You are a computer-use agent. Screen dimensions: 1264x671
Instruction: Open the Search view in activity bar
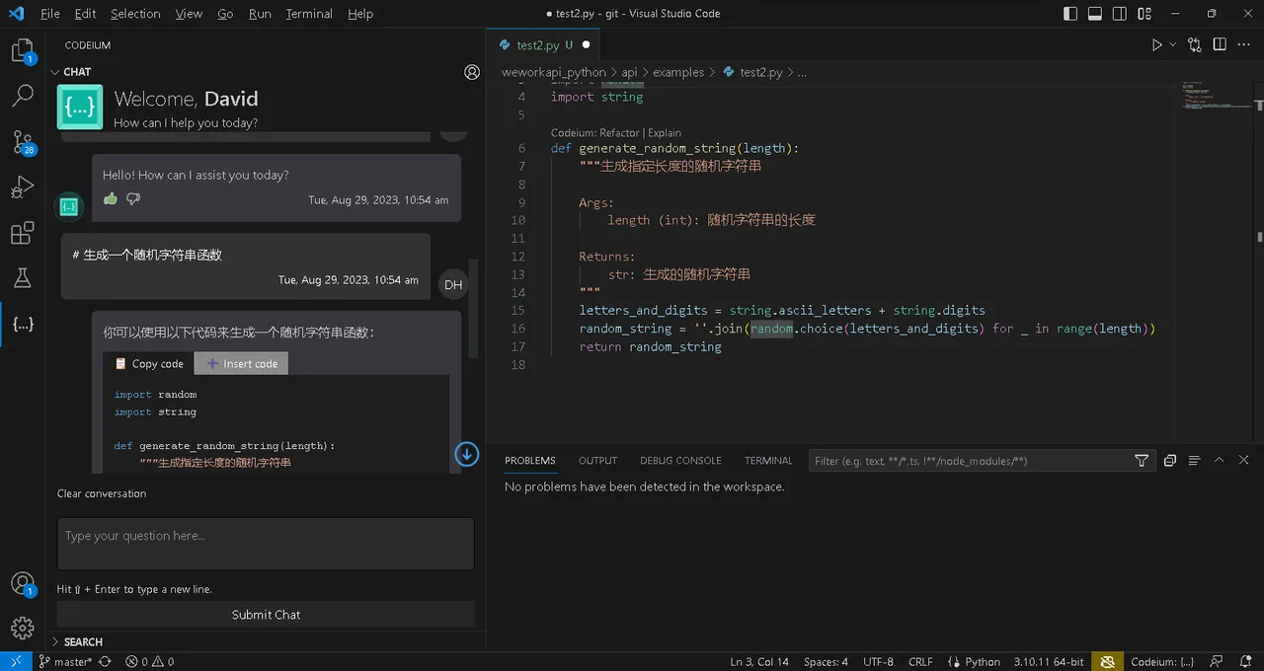coord(22,96)
